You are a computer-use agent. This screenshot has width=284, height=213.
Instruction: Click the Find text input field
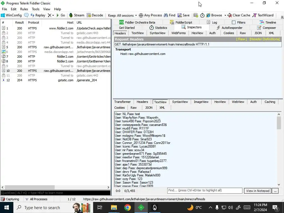[205, 190]
